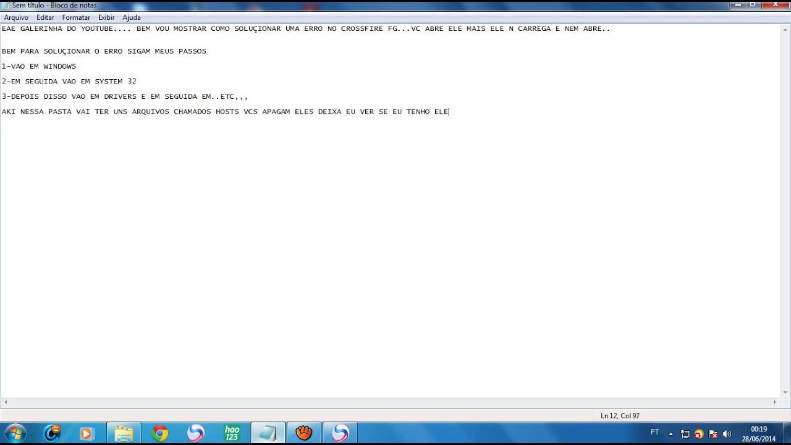Click the horizontal scrollbar right arrow

click(775, 402)
